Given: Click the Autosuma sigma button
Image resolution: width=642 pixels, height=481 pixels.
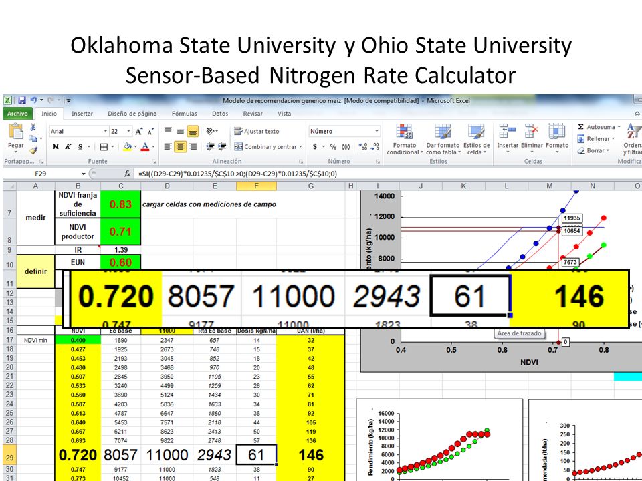Looking at the screenshot, I should click(599, 127).
